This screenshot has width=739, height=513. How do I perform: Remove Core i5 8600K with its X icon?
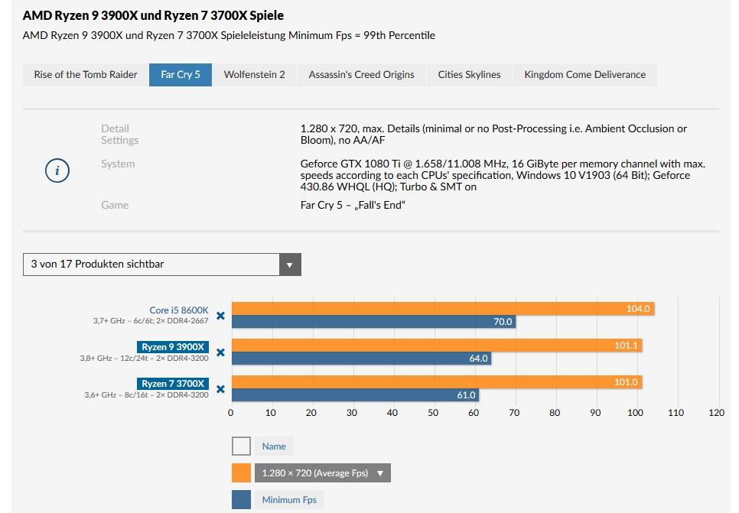[x=220, y=316]
